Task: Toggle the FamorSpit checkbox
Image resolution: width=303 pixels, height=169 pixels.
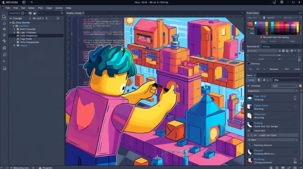Action: 252,131
